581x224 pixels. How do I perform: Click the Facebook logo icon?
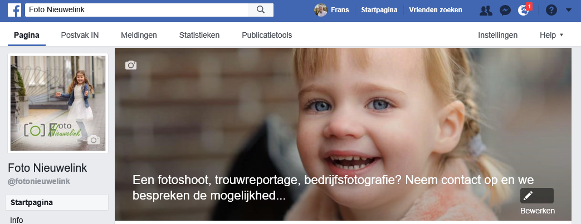tap(14, 10)
